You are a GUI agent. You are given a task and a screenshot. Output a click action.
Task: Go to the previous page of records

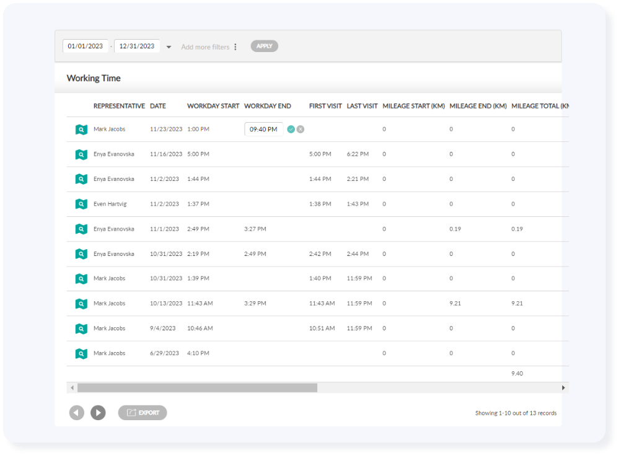[77, 413]
